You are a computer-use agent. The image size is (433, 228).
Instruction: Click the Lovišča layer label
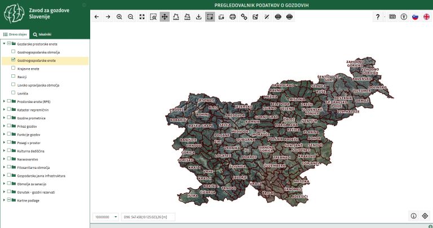click(23, 93)
